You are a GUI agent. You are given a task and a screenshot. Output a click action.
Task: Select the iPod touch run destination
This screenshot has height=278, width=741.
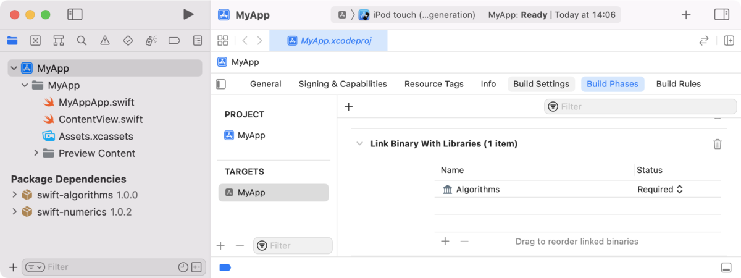click(417, 15)
